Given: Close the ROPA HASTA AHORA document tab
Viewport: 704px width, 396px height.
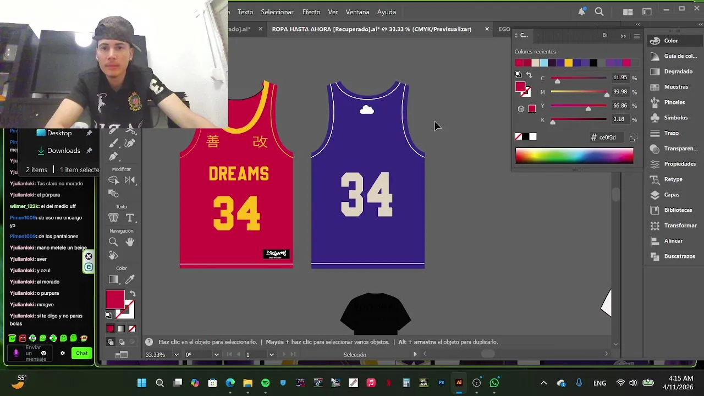Looking at the screenshot, I should (487, 29).
